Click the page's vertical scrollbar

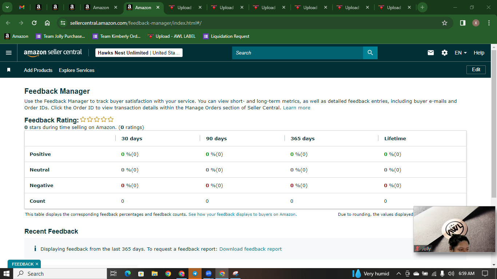coord(494,124)
